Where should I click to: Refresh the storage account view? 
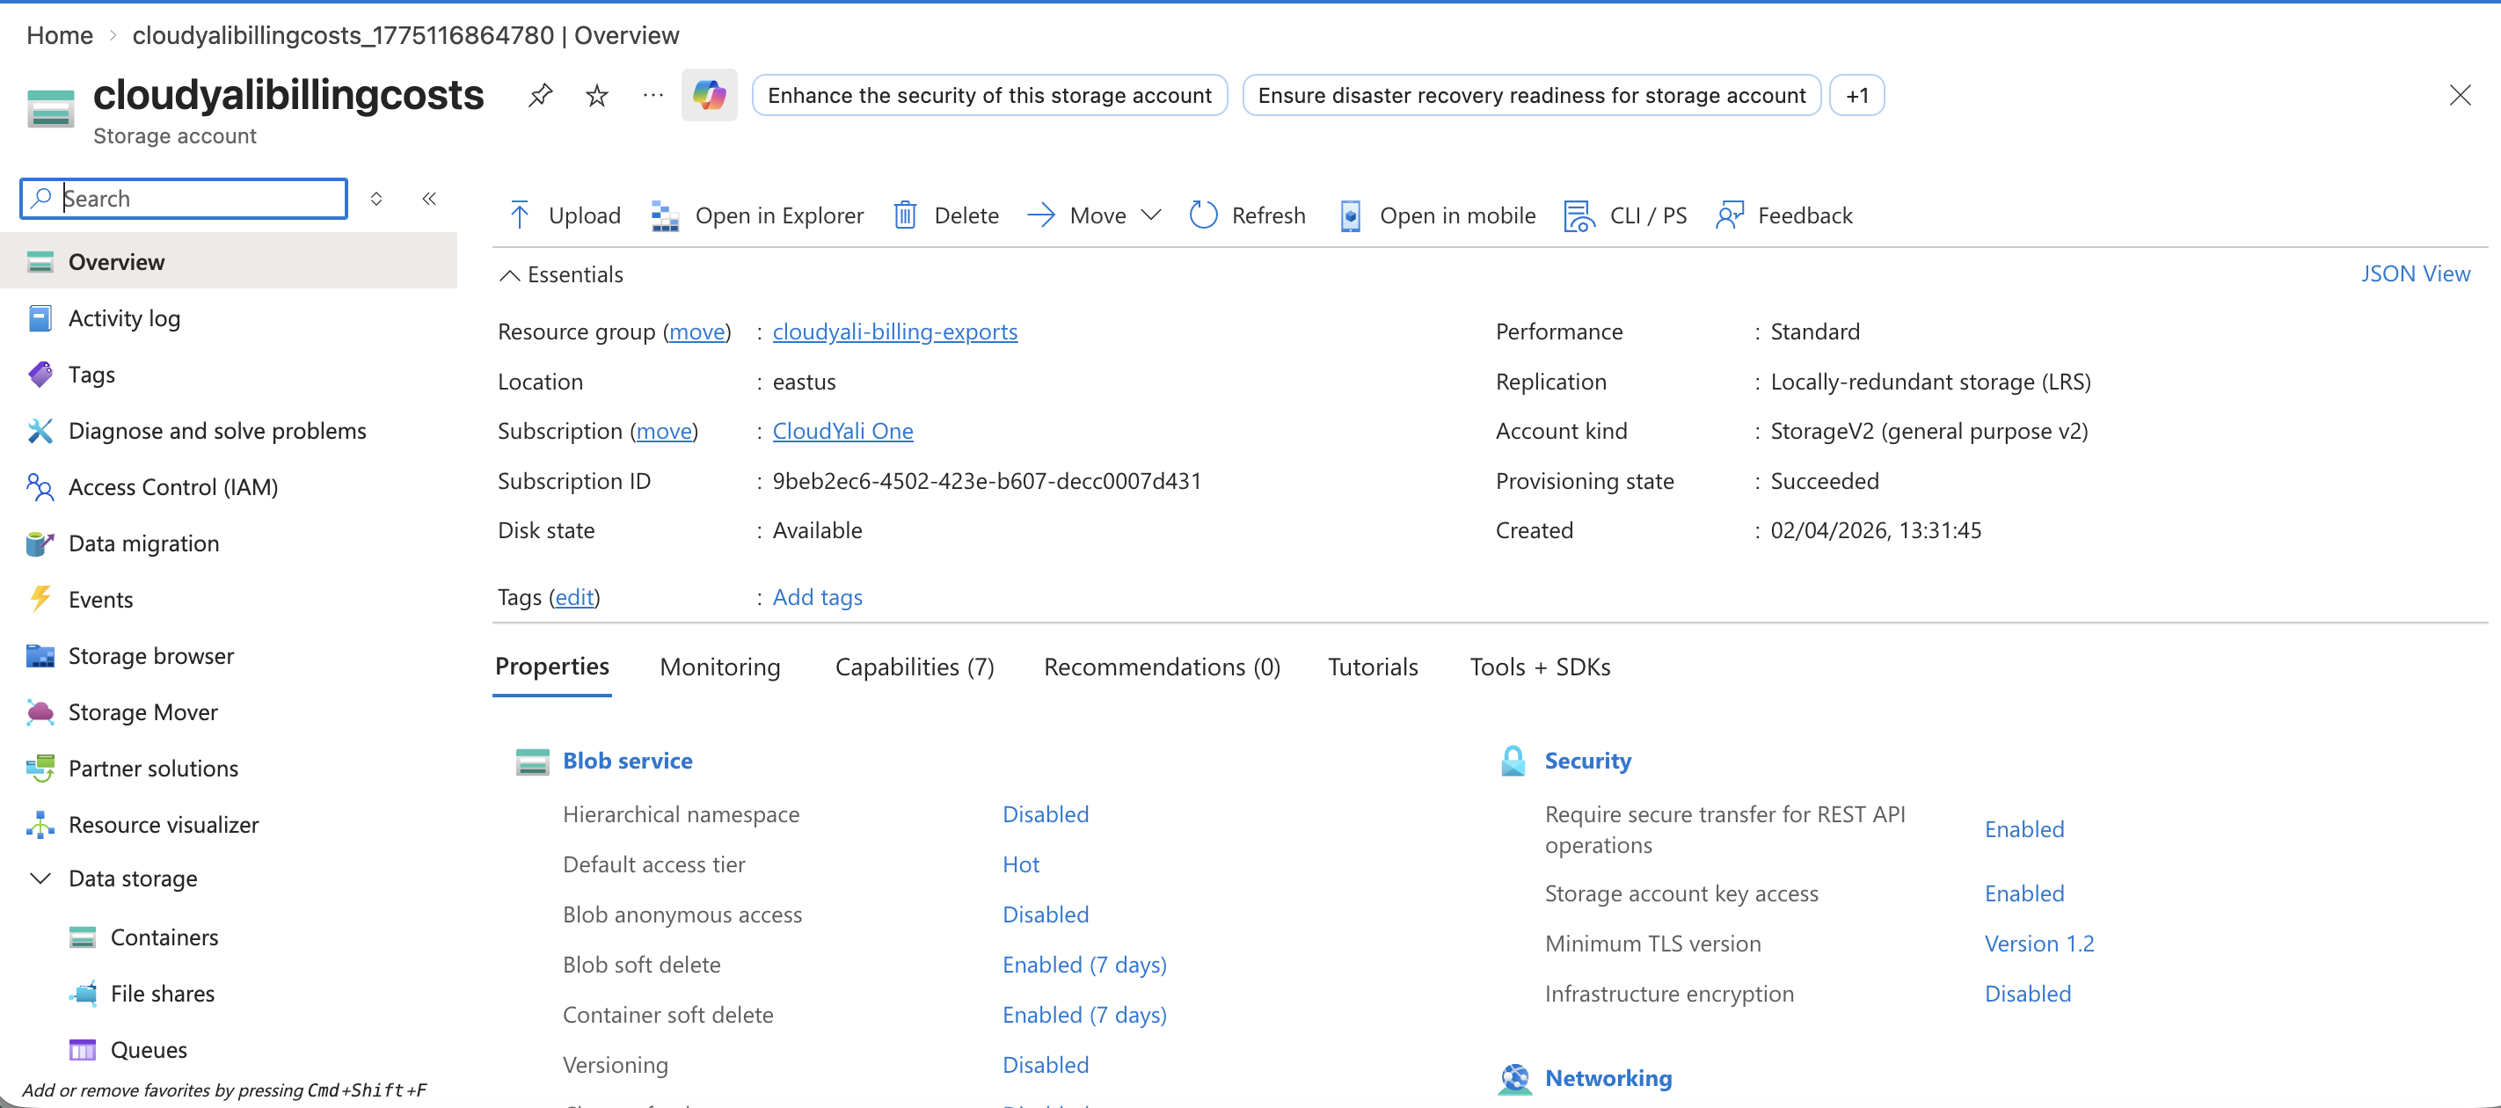pos(1247,215)
